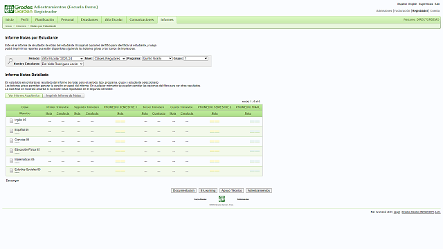Go to the Perfil tab

(x=25, y=20)
